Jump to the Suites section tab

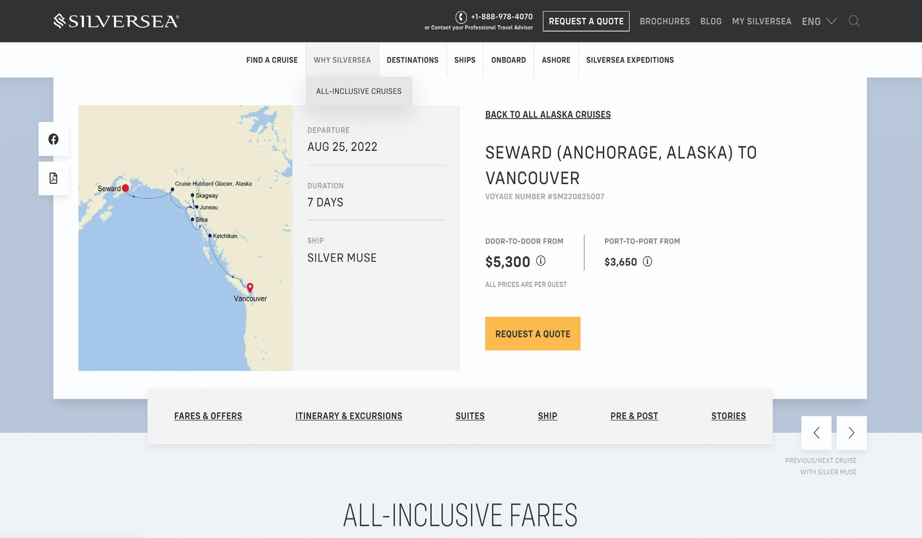coord(470,416)
